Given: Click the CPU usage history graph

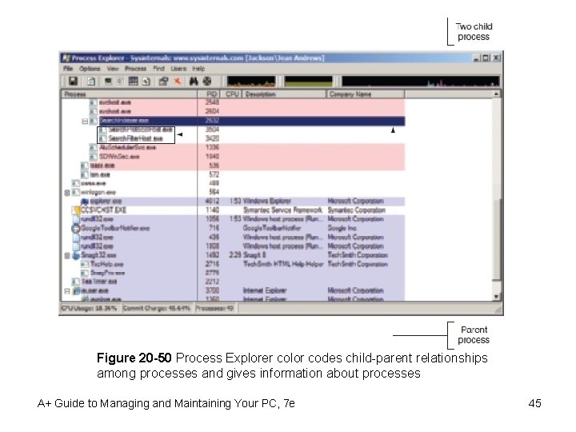Looking at the screenshot, I should coord(251,81).
